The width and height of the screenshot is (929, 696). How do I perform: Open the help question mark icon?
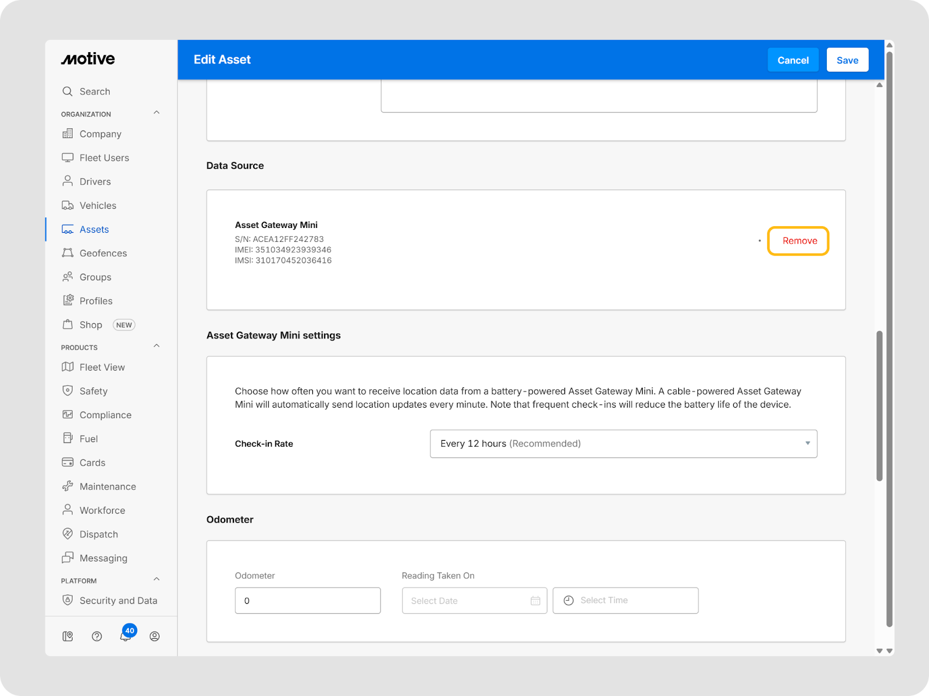[97, 636]
